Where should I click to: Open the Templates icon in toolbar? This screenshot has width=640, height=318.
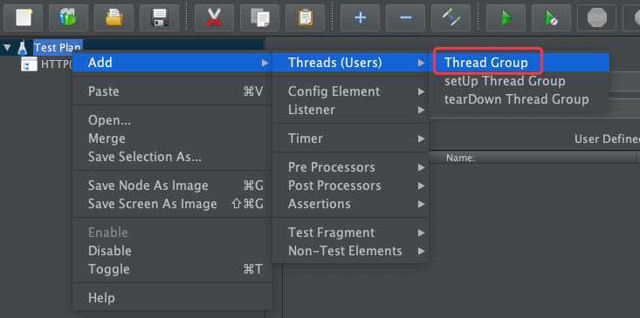69,18
